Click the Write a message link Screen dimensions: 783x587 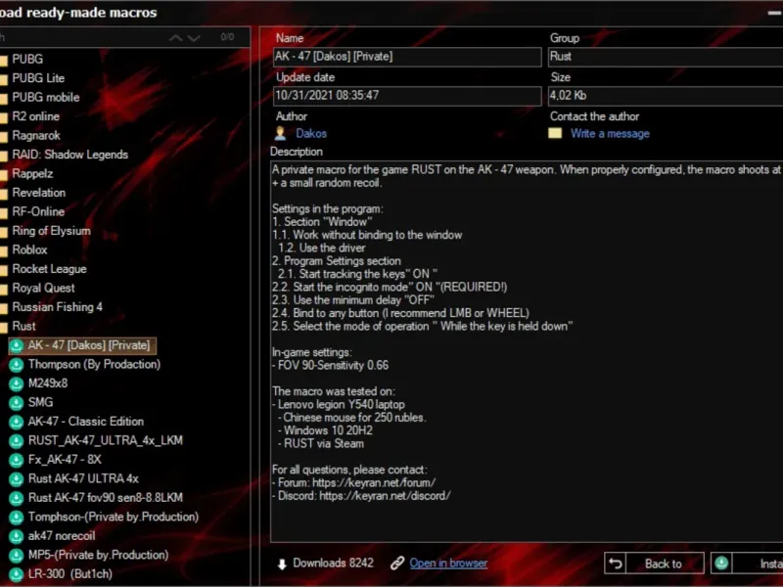(x=610, y=134)
